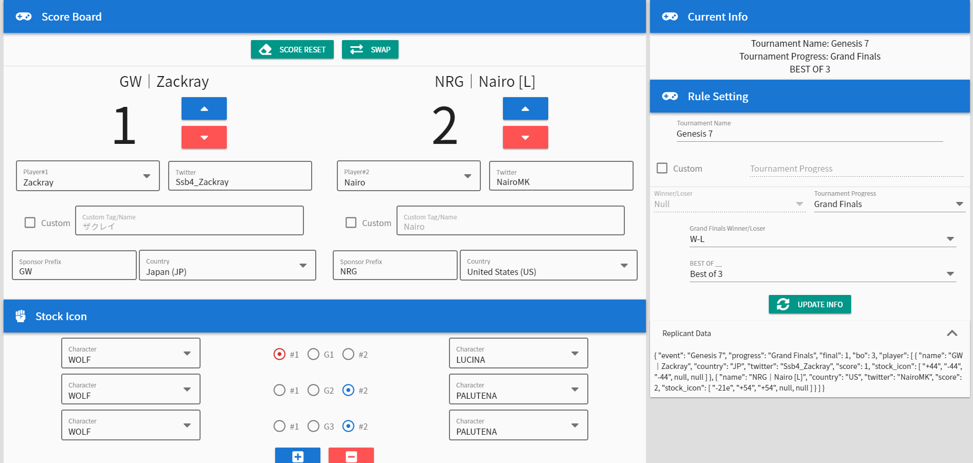This screenshot has height=463, width=973.
Task: Click the NRG | Nairo [L] heading
Action: click(x=485, y=82)
